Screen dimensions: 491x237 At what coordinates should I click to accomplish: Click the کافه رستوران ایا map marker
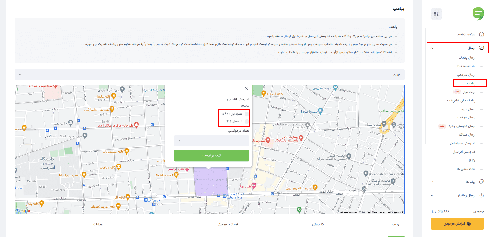[x=84, y=175]
